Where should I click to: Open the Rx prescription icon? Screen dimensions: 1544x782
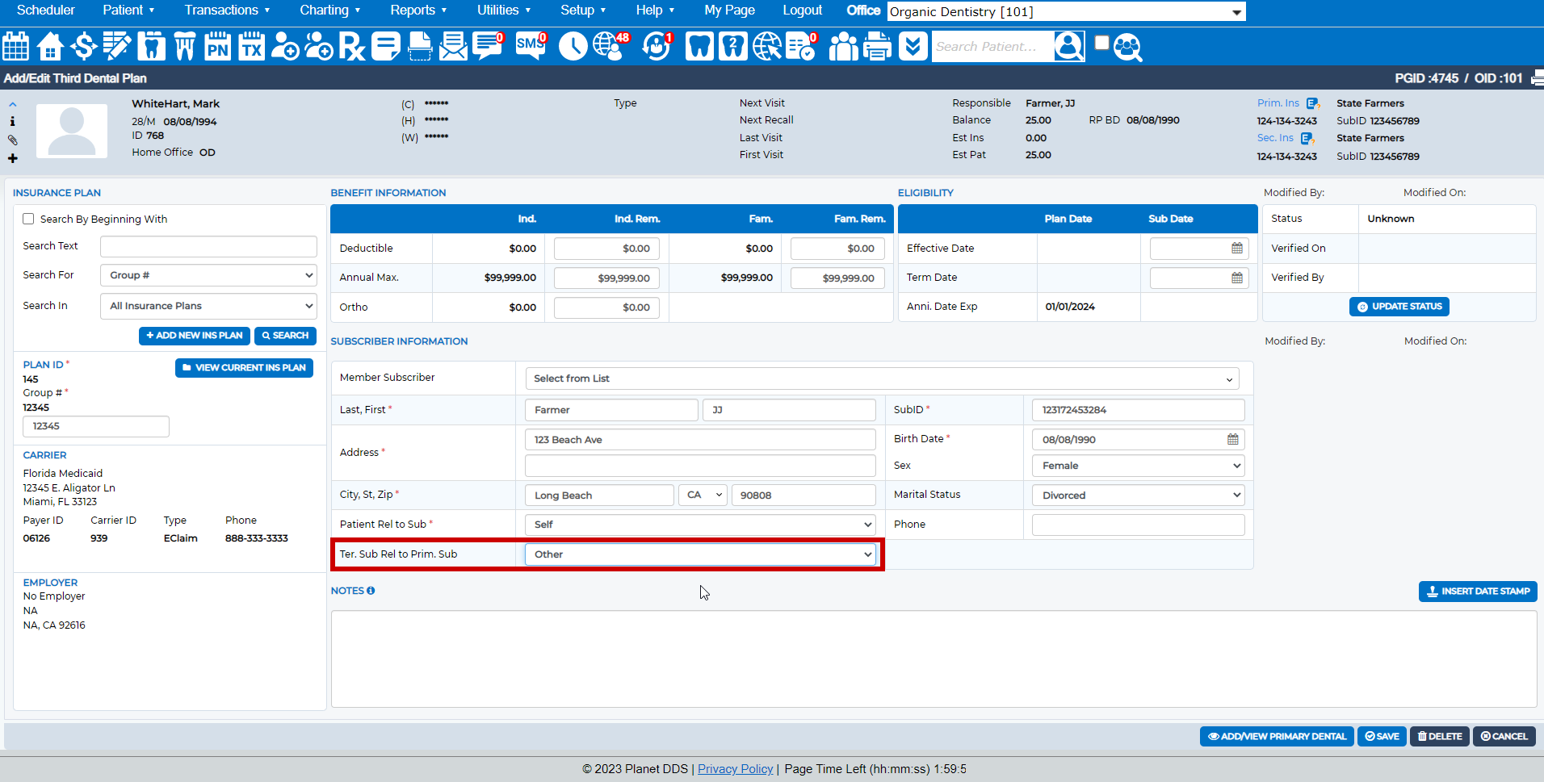(352, 46)
